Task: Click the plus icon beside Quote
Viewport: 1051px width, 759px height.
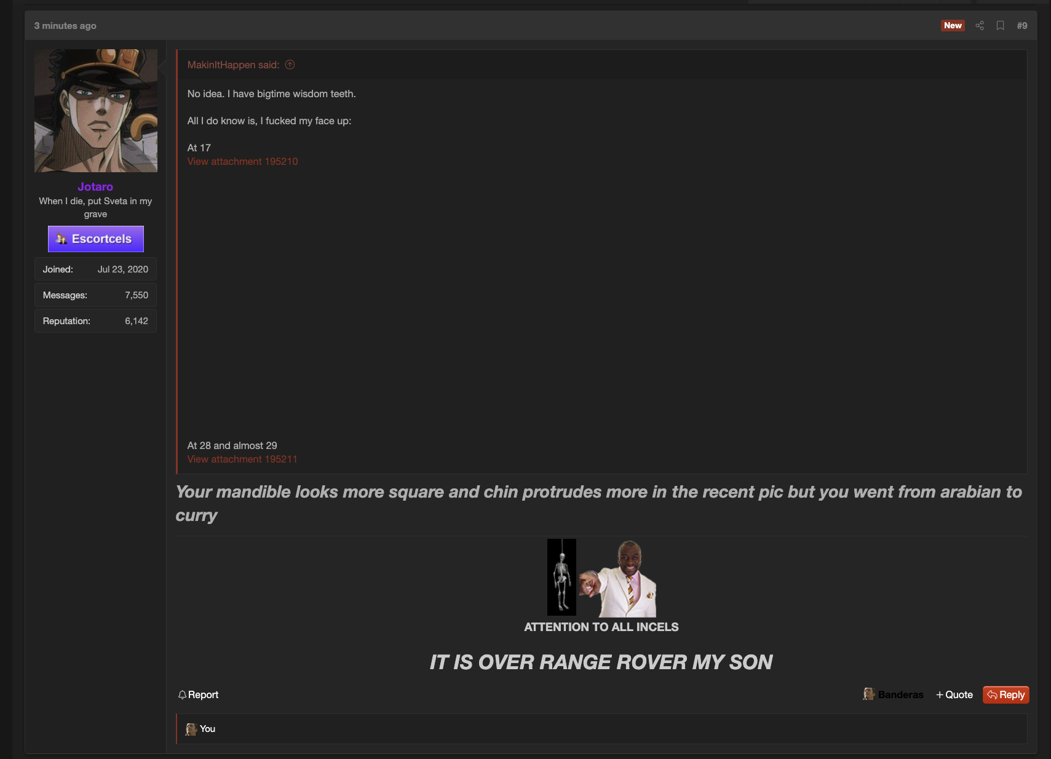Action: 940,694
